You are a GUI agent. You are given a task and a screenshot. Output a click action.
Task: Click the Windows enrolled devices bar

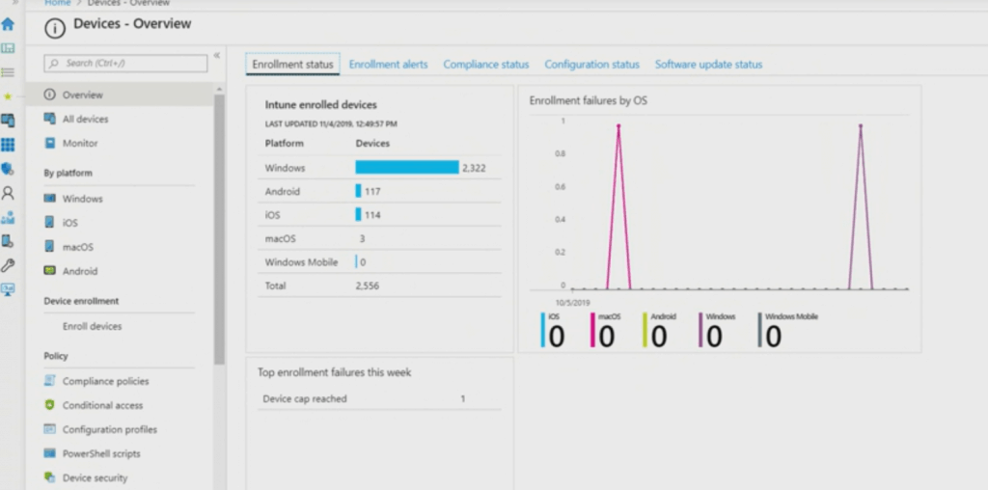click(407, 167)
